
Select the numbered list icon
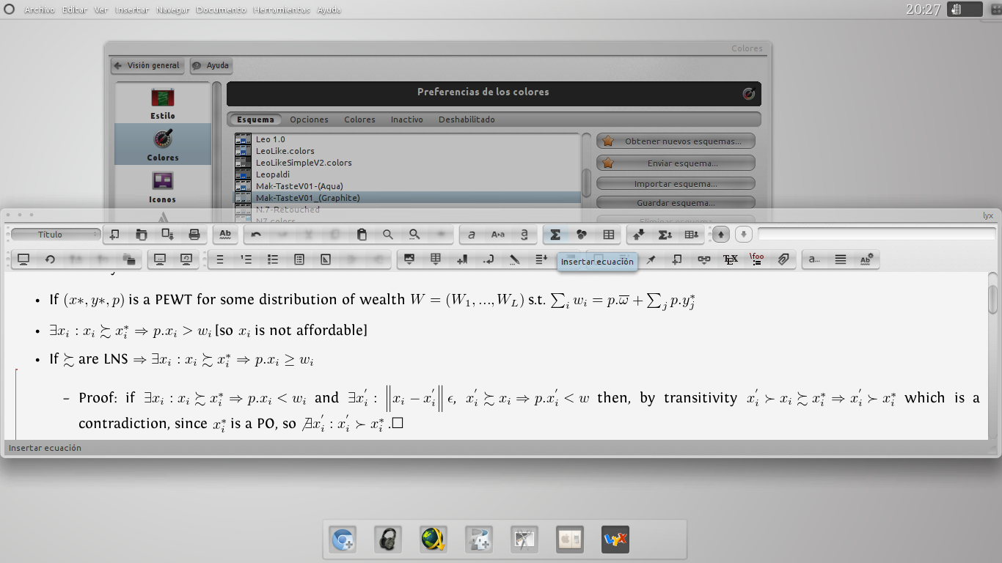point(246,259)
